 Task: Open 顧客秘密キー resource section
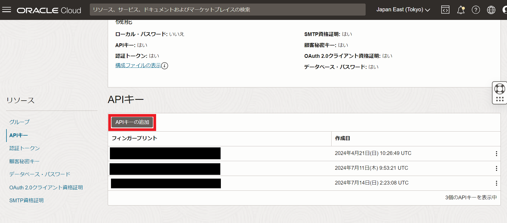click(x=24, y=161)
